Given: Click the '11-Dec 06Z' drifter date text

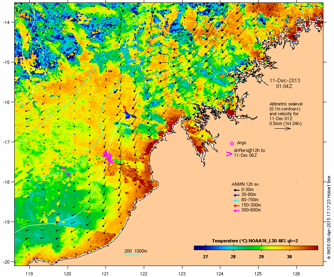Looking at the screenshot, I should pos(245,155).
